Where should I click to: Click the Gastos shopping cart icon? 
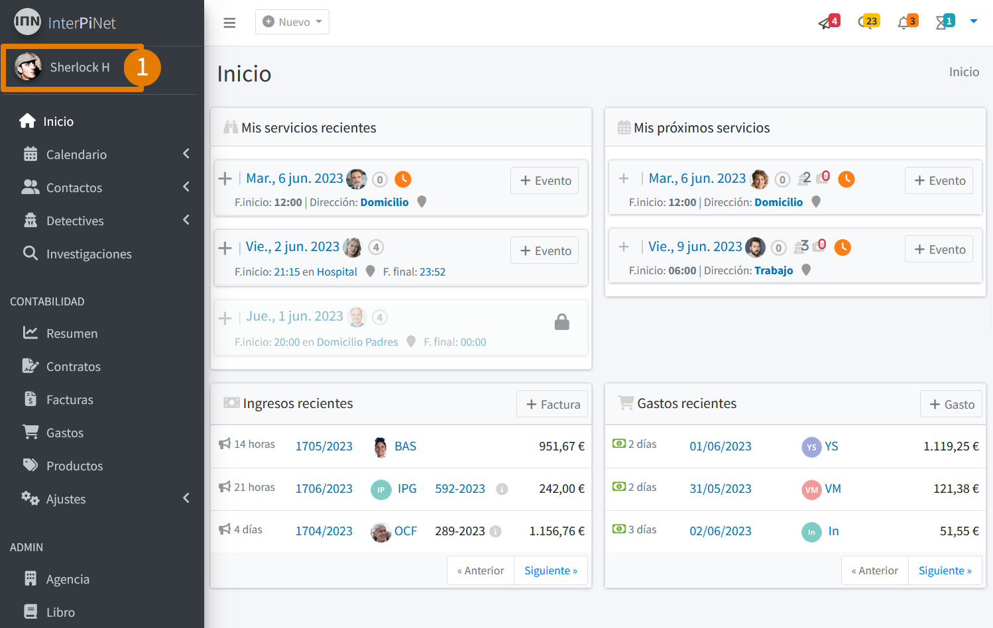pyautogui.click(x=30, y=432)
